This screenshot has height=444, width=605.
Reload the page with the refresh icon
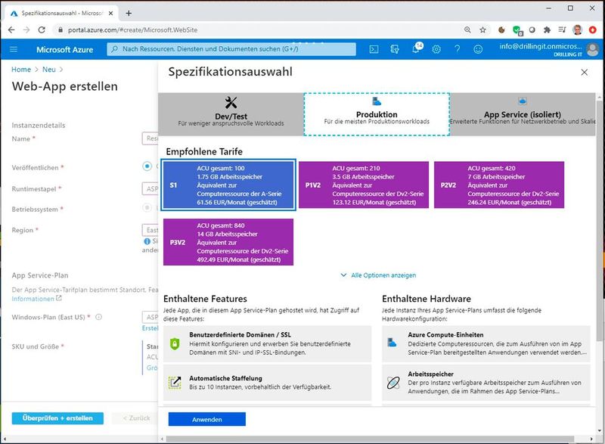[42, 29]
